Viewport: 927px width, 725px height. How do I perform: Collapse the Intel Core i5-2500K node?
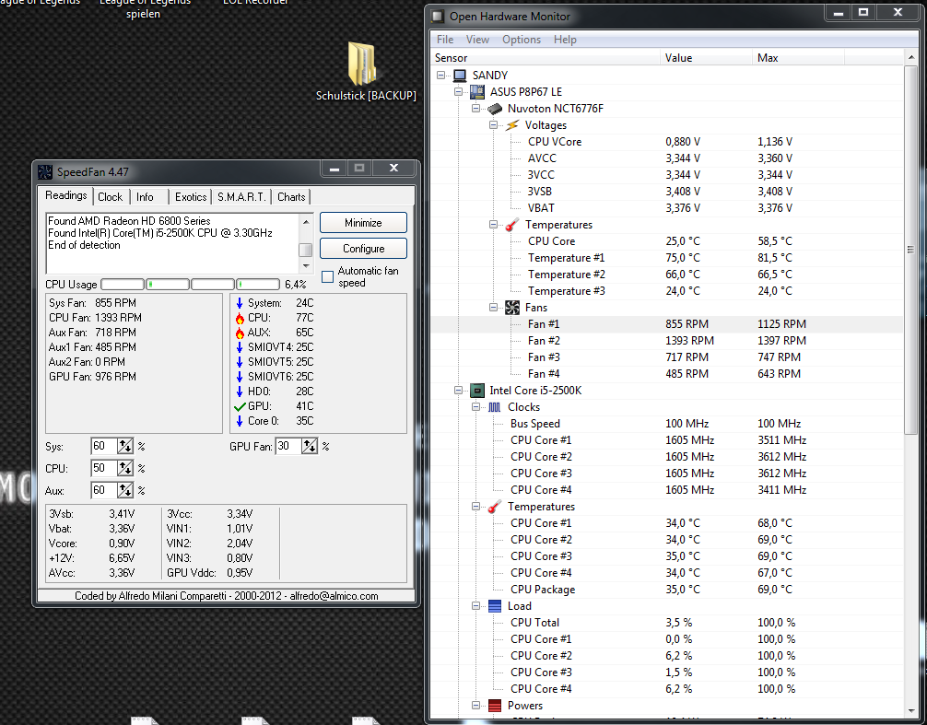pos(458,391)
